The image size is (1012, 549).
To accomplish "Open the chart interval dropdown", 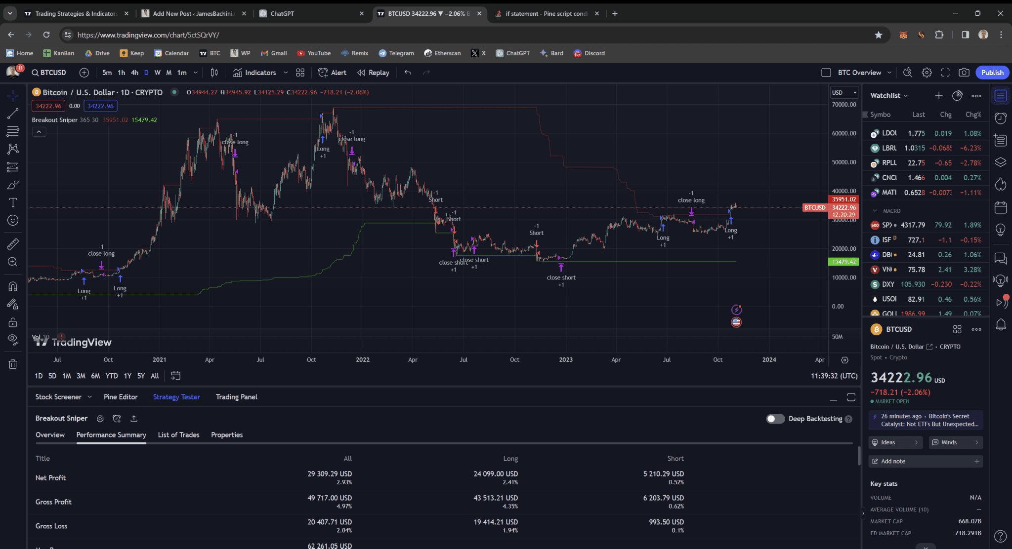I will pos(196,73).
